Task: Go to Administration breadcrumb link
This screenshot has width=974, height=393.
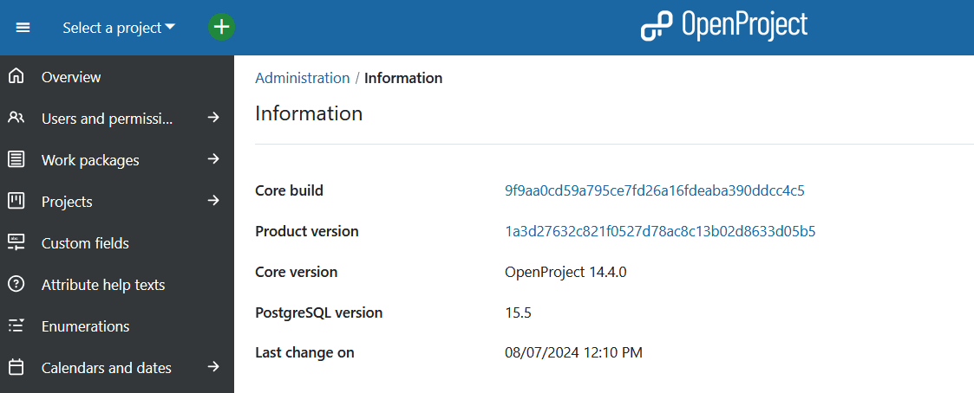Action: (x=302, y=78)
